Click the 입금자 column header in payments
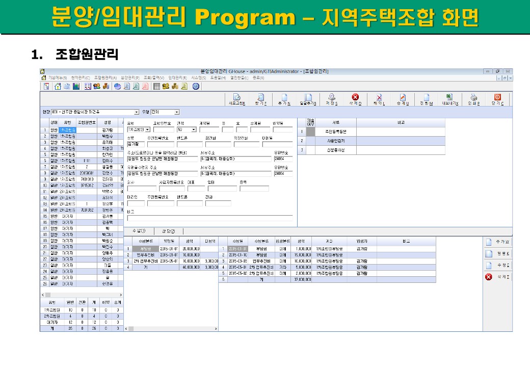Screen dimensions: 530x367 tap(362, 241)
